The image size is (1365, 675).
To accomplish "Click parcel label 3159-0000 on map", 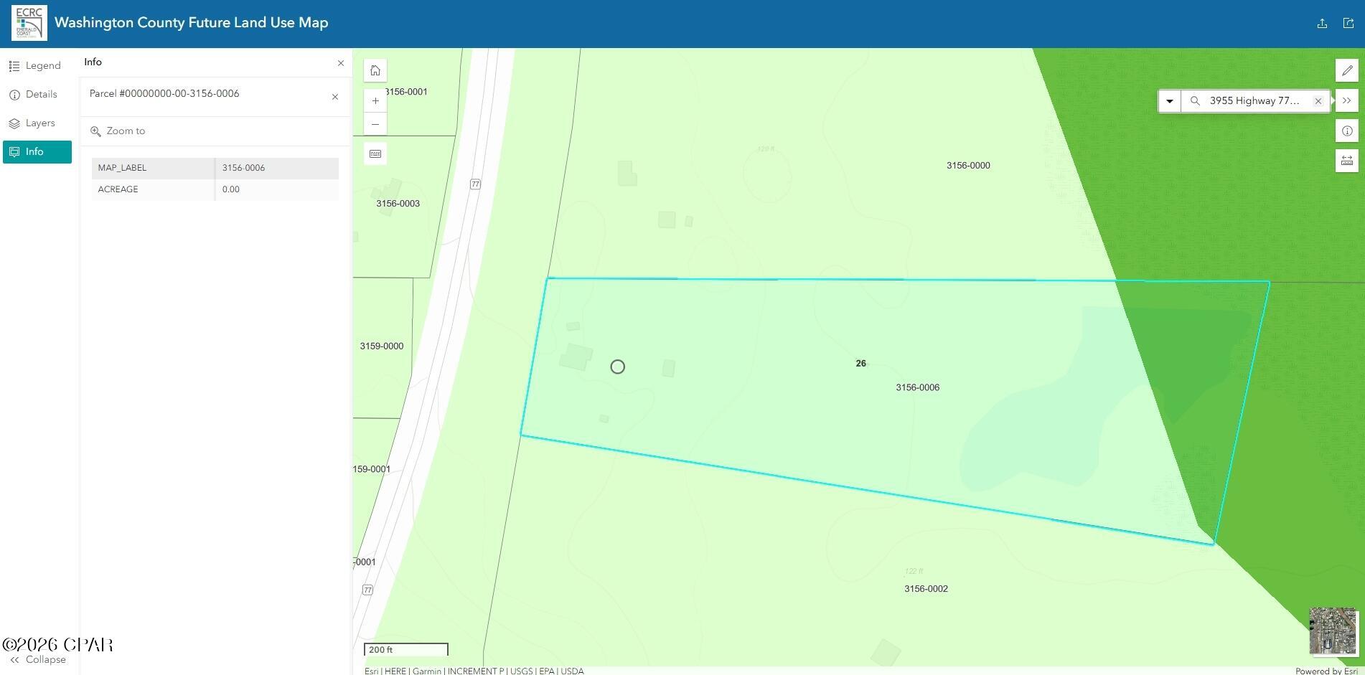I will click(381, 346).
